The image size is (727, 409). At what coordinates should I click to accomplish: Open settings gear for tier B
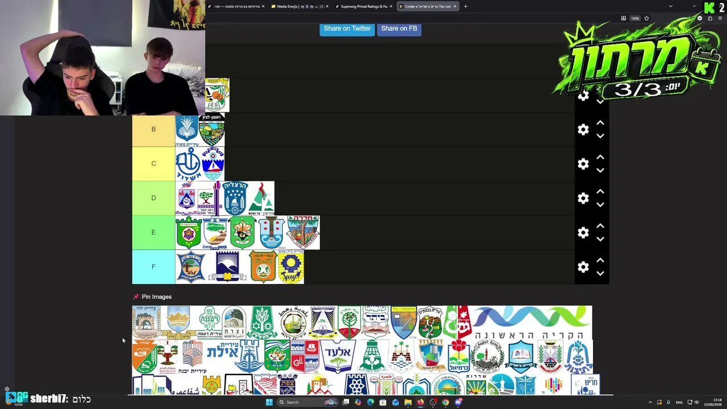(x=583, y=130)
